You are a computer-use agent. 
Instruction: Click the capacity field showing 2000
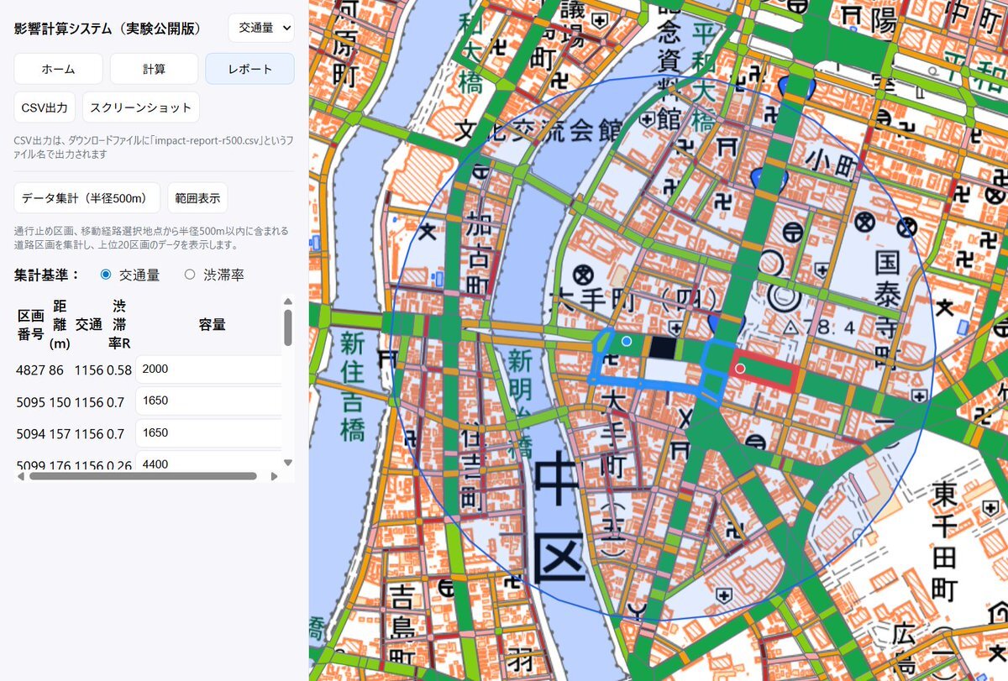pos(210,369)
